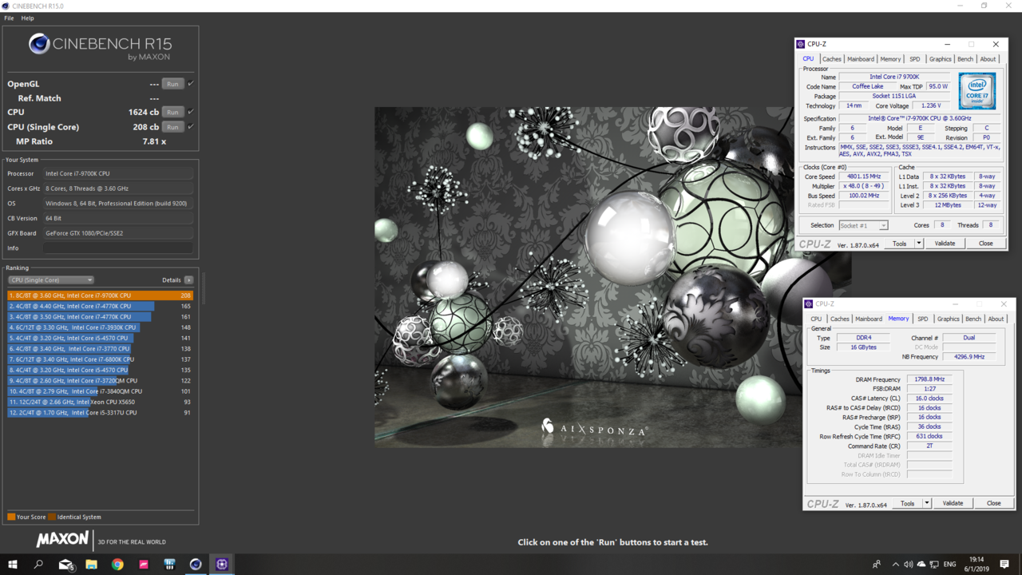Viewport: 1022px width, 575px height.
Task: Open the Mail app on the taskbar
Action: pos(66,565)
